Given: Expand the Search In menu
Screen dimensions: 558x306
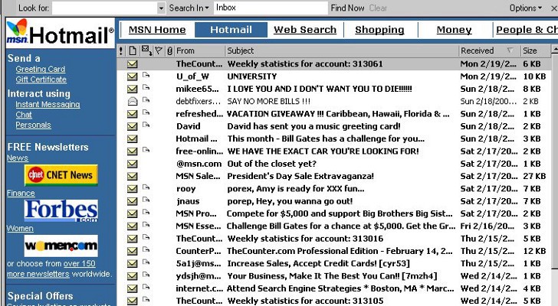Looking at the screenshot, I should [189, 8].
